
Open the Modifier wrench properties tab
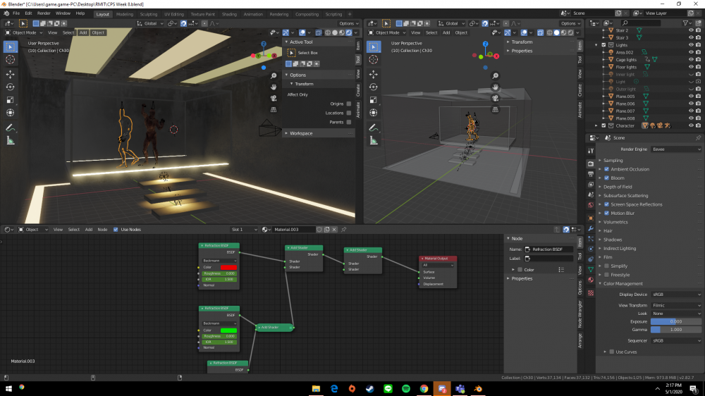point(591,229)
